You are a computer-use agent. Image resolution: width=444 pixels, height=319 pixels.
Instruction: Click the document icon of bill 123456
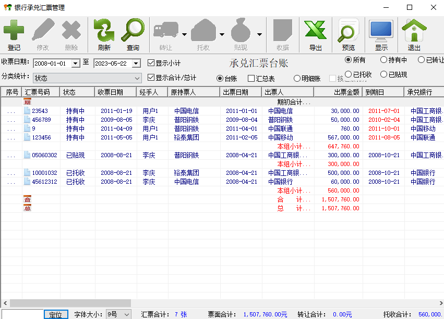[27, 137]
